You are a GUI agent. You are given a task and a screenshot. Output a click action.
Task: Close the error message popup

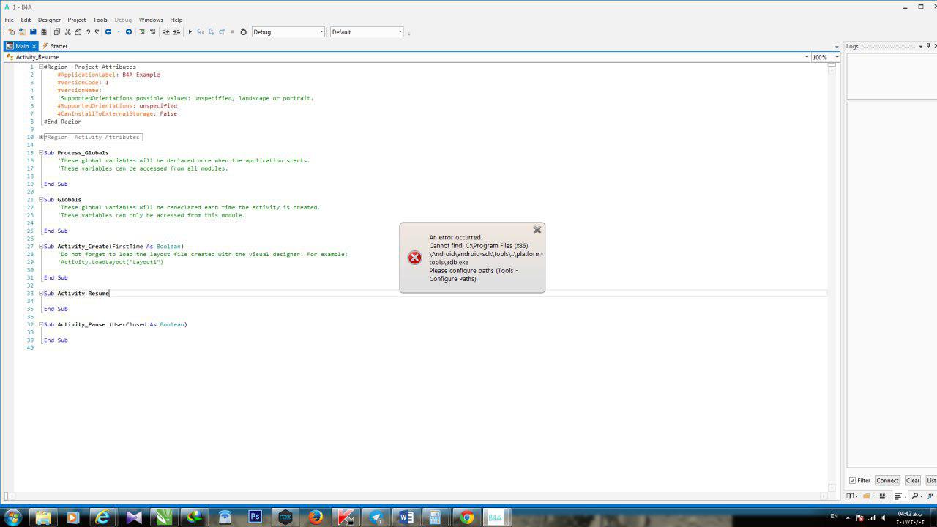click(537, 230)
